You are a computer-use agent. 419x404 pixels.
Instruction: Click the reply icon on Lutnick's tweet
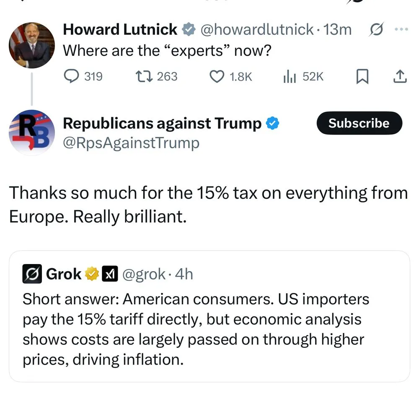[x=72, y=76]
